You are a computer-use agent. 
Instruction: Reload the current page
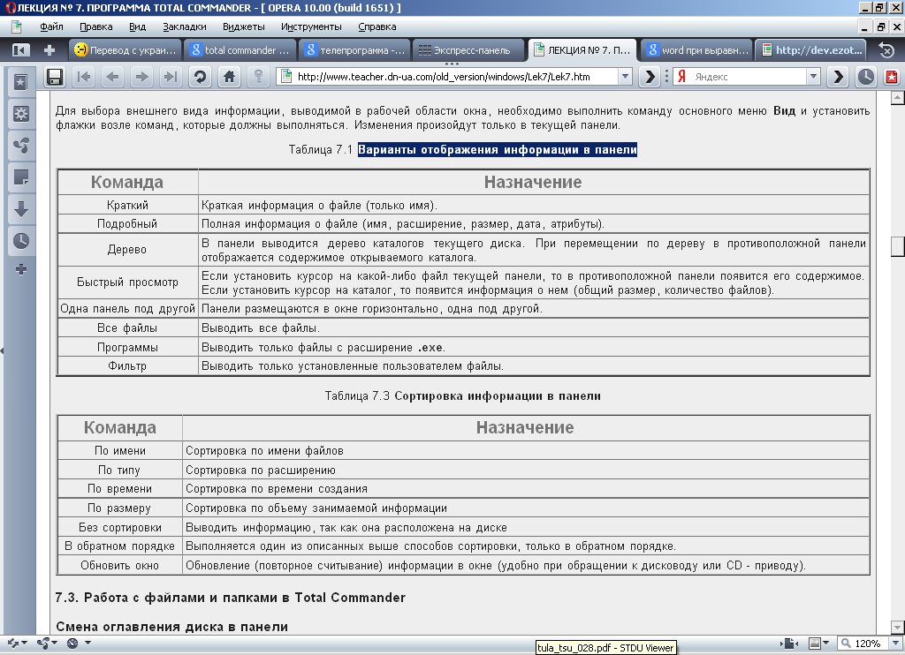[201, 77]
